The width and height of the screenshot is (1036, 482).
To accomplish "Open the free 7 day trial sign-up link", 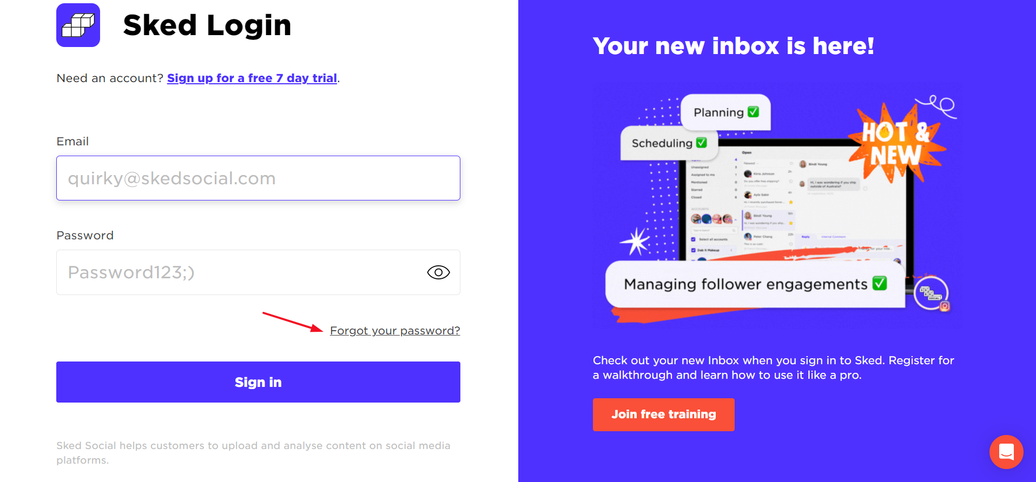I will (x=252, y=78).
